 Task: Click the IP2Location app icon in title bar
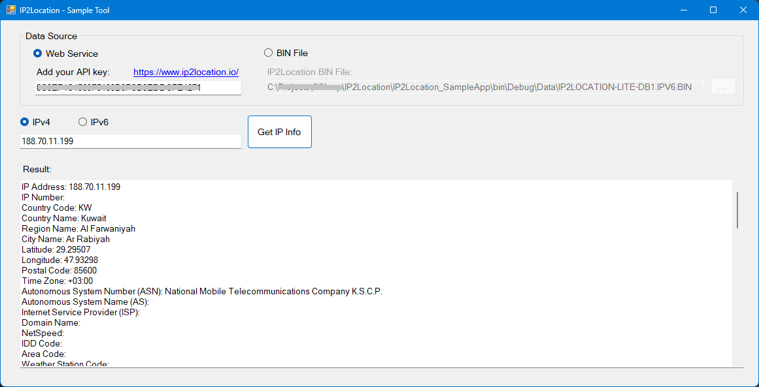coord(10,10)
